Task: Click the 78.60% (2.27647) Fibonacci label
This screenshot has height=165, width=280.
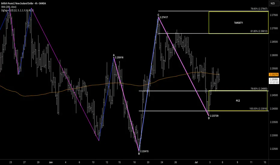Action: coord(259,9)
